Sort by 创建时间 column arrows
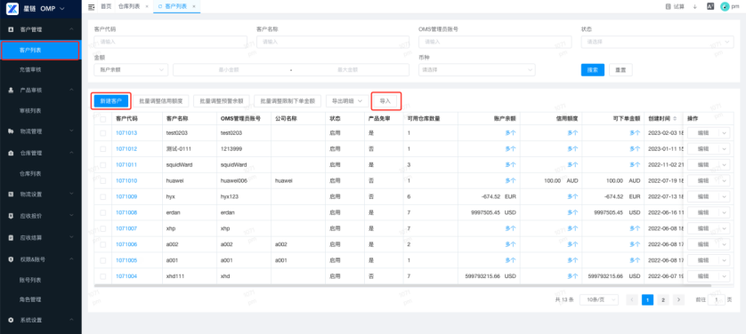 [674, 119]
